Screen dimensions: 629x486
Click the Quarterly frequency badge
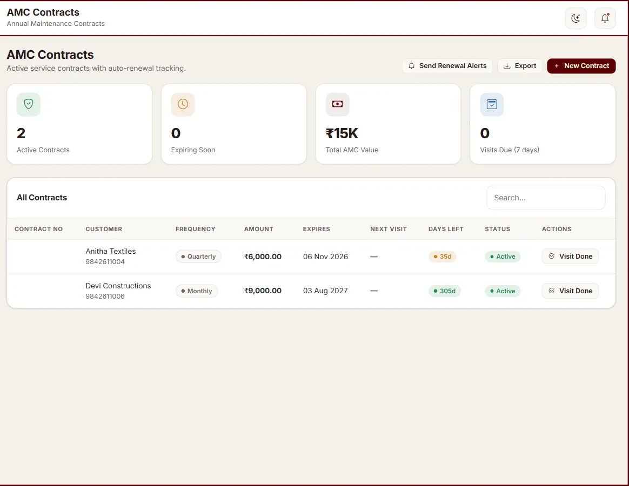pyautogui.click(x=198, y=256)
